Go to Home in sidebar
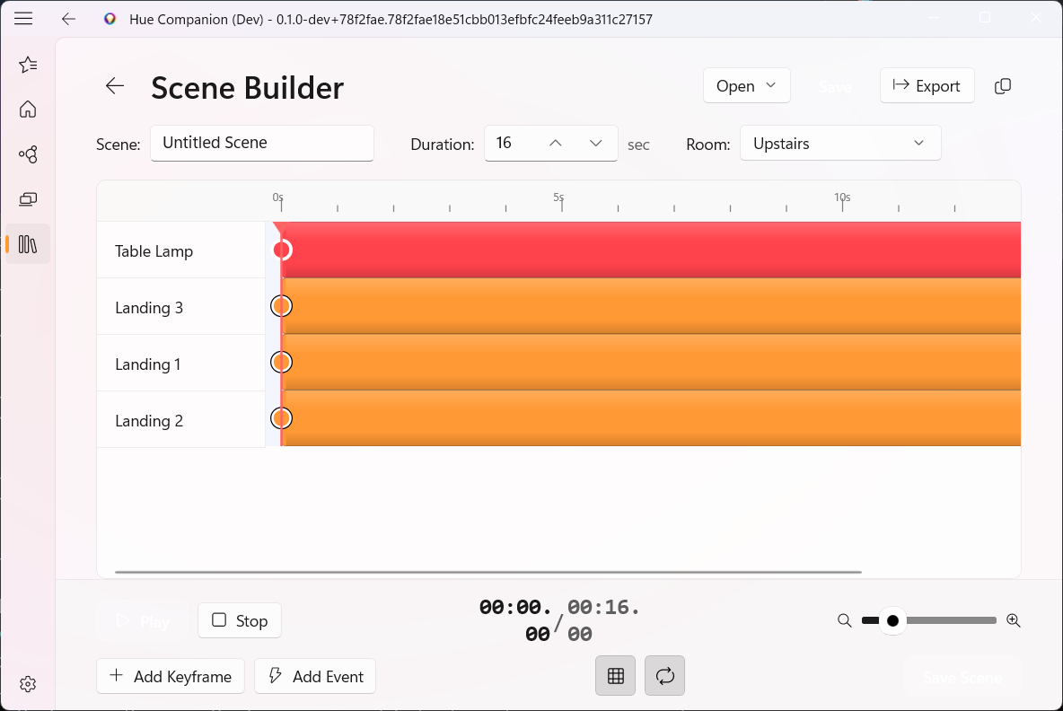 [28, 110]
